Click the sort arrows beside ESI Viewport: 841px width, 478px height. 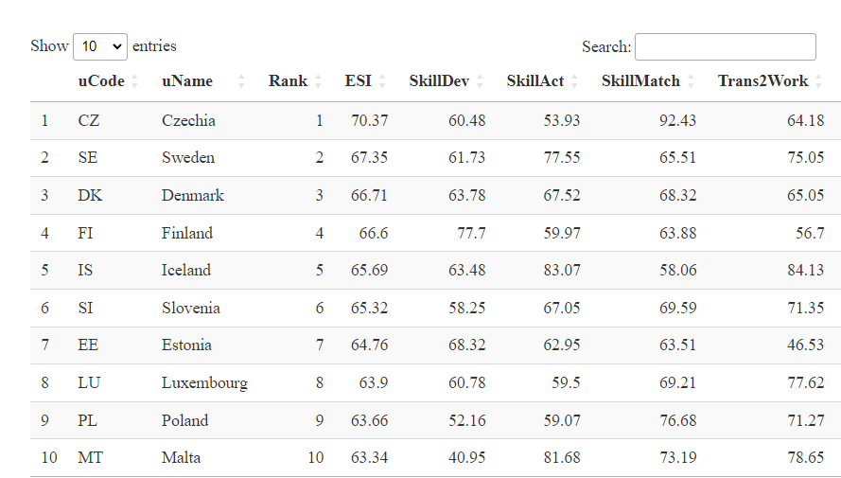pos(382,81)
